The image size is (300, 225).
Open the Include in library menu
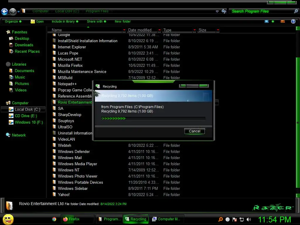(65, 21)
